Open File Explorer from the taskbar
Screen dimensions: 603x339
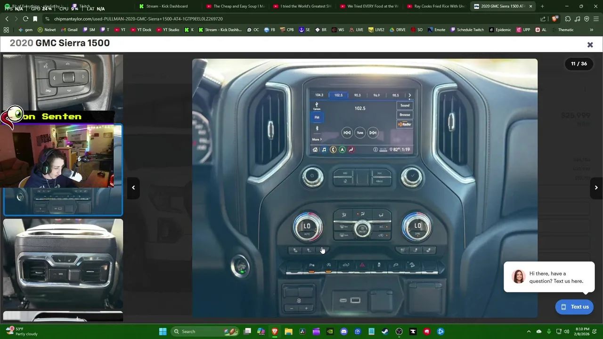pyautogui.click(x=288, y=331)
